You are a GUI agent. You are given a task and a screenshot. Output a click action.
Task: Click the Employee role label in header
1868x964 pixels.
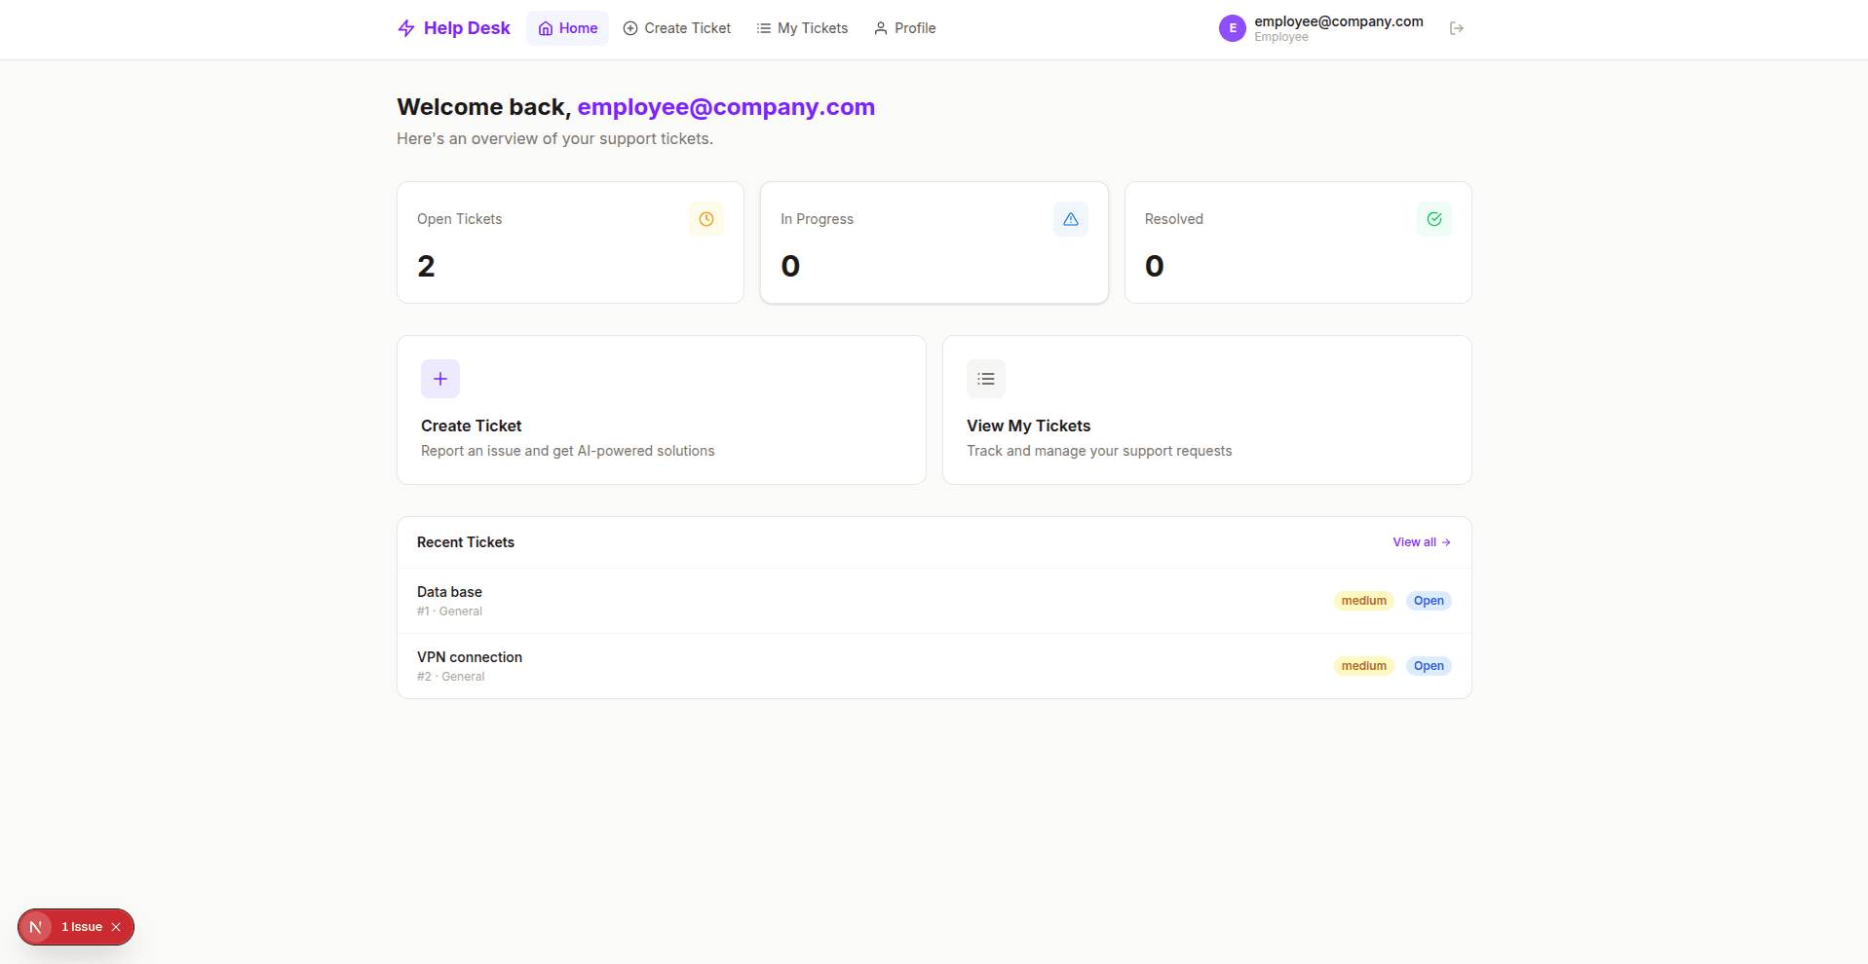1281,37
